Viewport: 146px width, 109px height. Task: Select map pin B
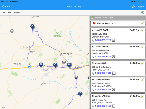point(69,65)
